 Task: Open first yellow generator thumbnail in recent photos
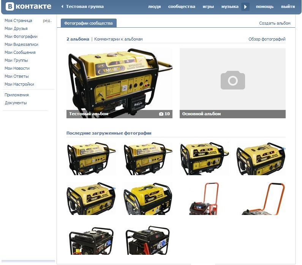pos(91,158)
